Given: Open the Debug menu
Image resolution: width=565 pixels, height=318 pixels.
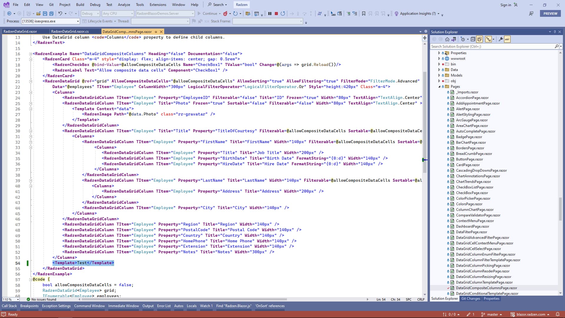Looking at the screenshot, I should [x=95, y=5].
